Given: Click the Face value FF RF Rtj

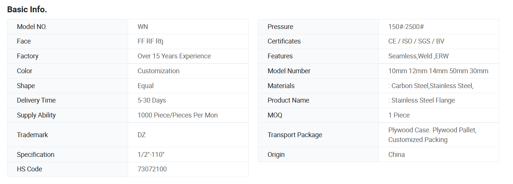Looking at the screenshot, I should click(150, 41).
